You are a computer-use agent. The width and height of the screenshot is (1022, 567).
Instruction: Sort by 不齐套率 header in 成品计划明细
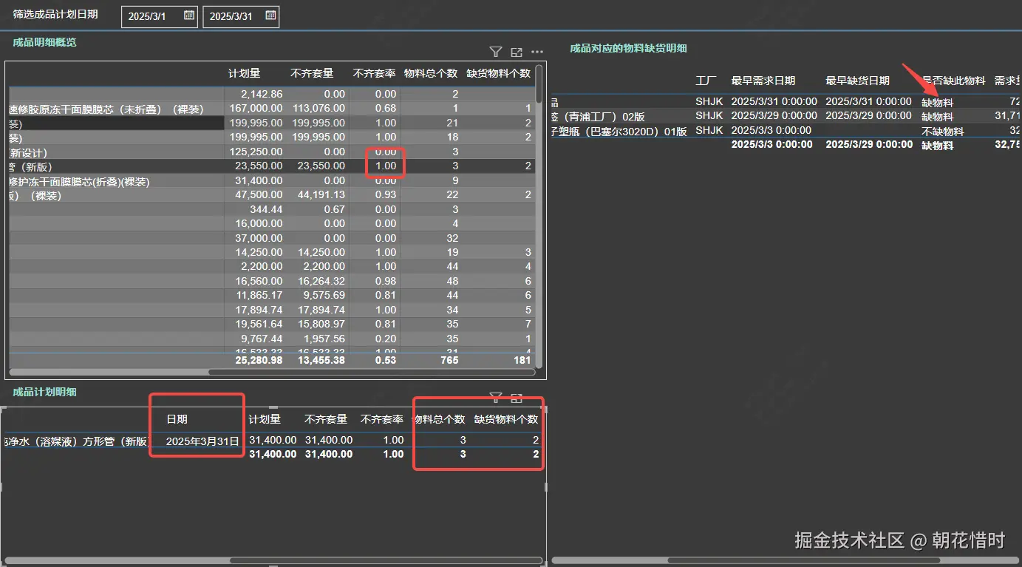[382, 419]
